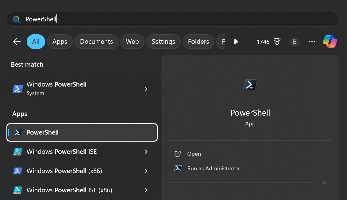The image size is (347, 200).
Task: Go back with the left arrow
Action: point(17,42)
